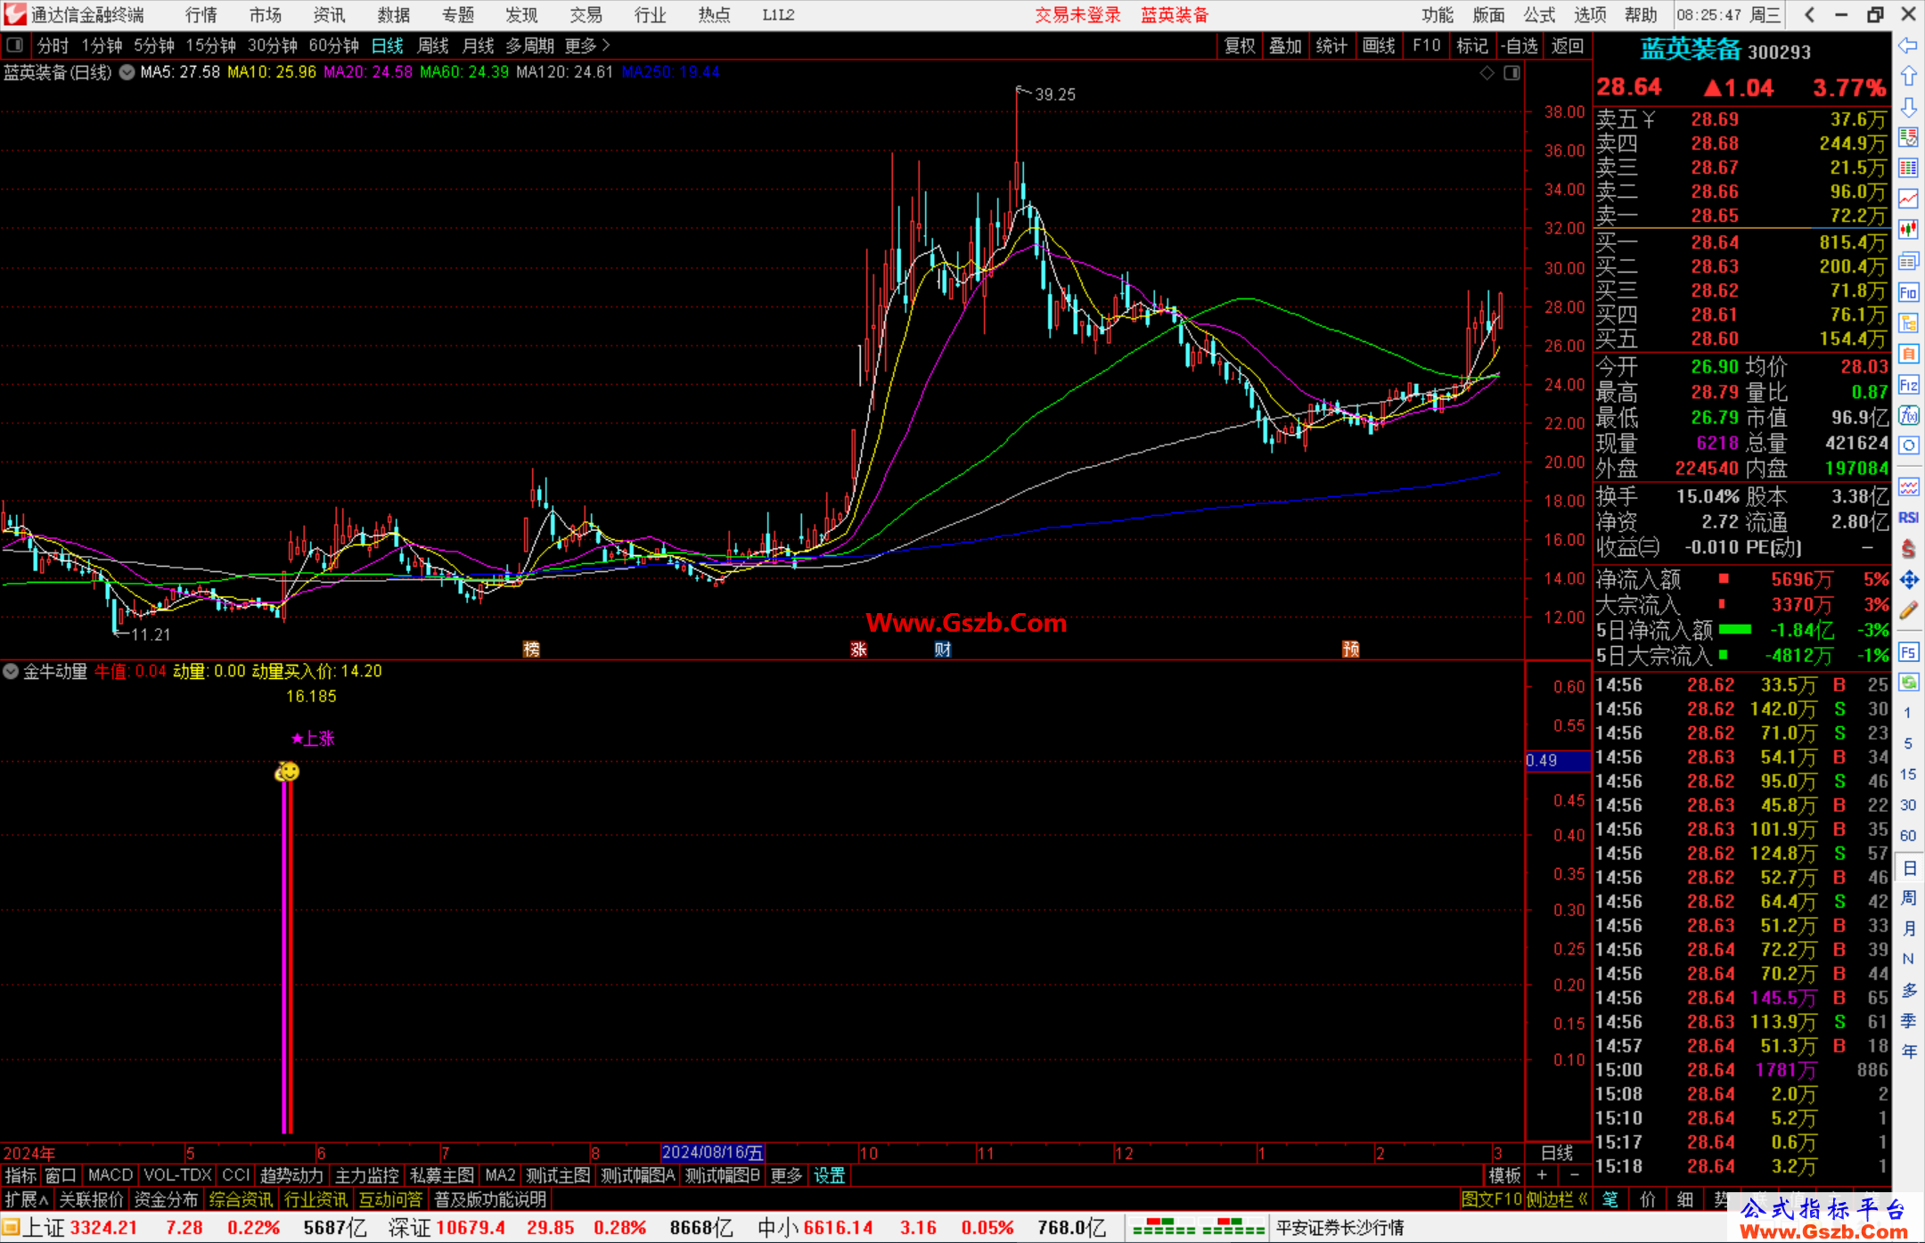Open the 扩展 expand menu at bottom
Viewport: 1925px width, 1243px height.
pos(27,1199)
